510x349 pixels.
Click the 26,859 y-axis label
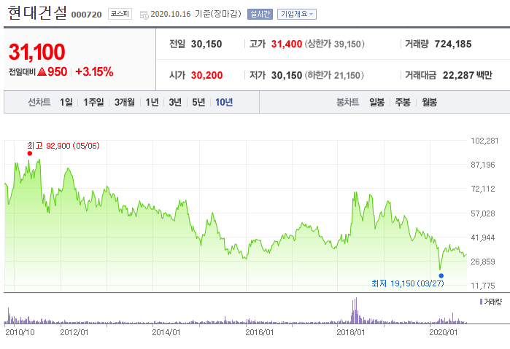click(483, 262)
